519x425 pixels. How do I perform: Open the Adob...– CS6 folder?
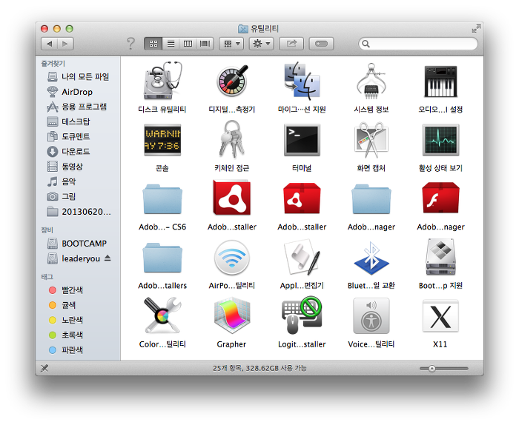(162, 199)
